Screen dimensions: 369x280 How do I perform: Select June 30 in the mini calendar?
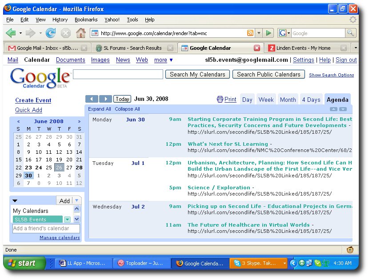(28, 176)
